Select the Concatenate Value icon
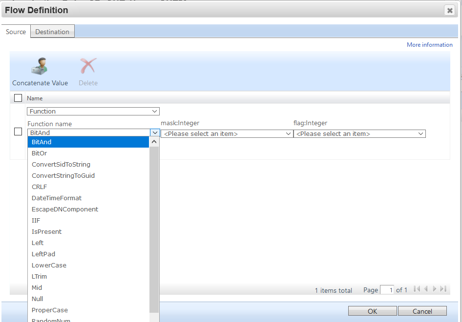The width and height of the screenshot is (462, 322). click(x=40, y=68)
